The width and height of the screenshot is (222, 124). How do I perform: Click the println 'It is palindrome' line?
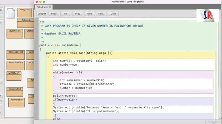[x=86, y=111]
